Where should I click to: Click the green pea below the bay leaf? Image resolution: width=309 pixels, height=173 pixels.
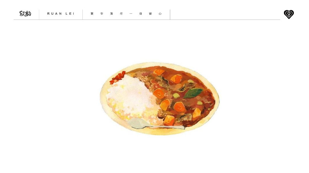(199, 103)
